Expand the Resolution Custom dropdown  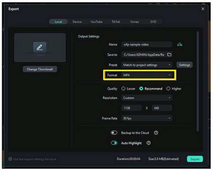(x=147, y=98)
